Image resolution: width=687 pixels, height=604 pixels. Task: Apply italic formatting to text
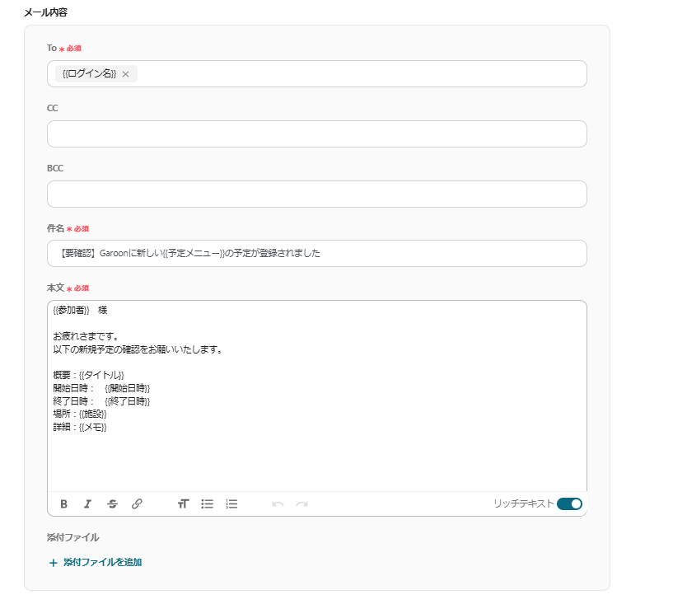point(87,504)
